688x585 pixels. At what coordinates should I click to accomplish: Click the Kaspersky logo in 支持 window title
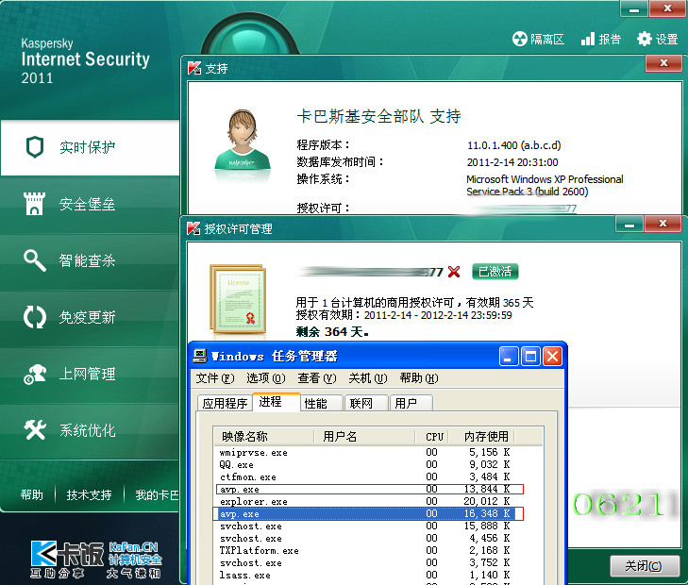pos(194,68)
